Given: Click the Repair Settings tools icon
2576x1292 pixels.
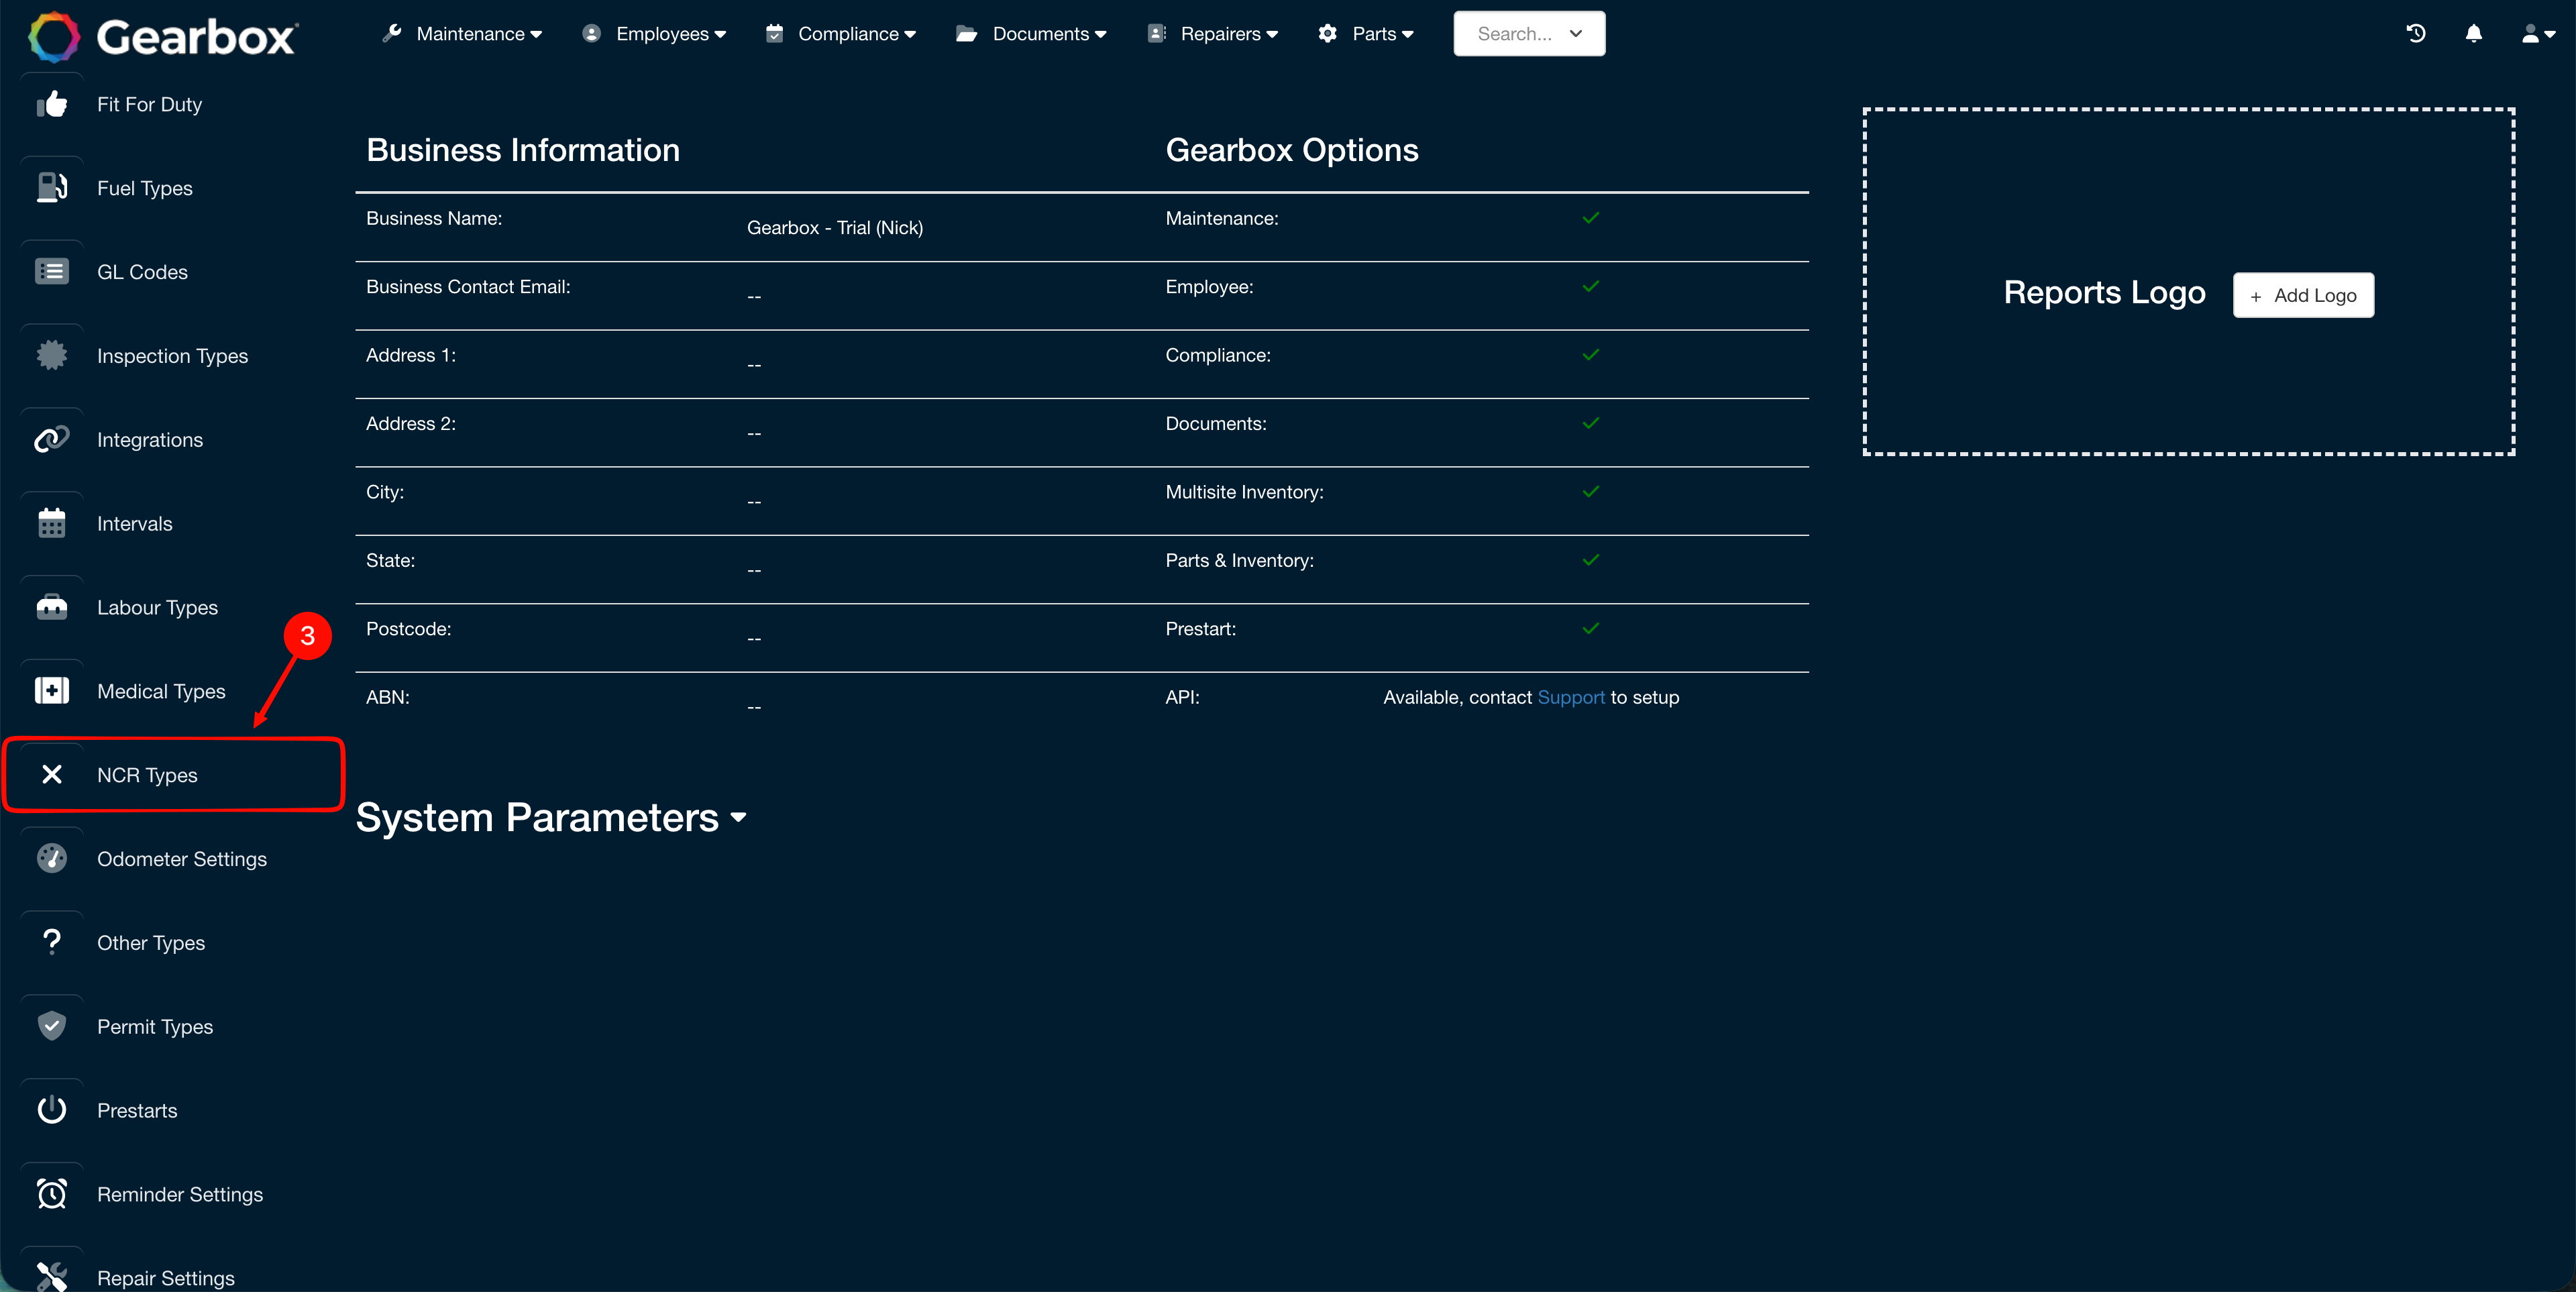Looking at the screenshot, I should pyautogui.click(x=52, y=1278).
